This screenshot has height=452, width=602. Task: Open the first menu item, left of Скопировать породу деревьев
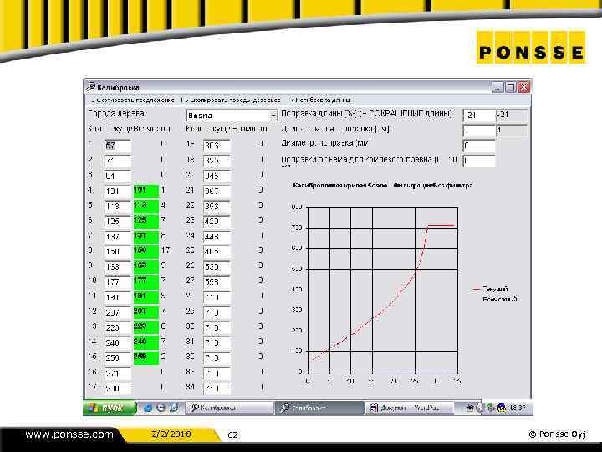132,100
